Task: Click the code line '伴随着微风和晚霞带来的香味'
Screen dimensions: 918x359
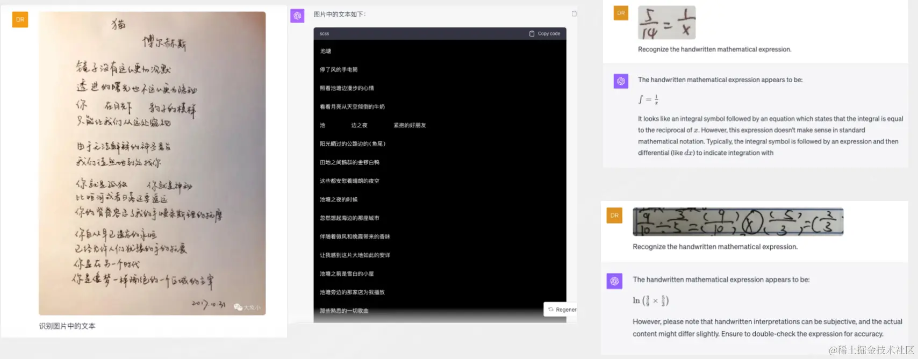Action: pyautogui.click(x=355, y=236)
